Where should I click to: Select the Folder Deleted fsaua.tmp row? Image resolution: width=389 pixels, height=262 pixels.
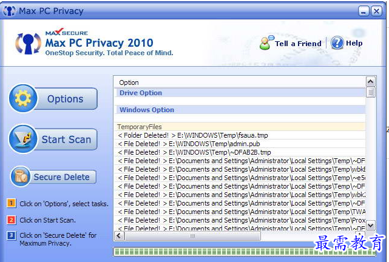tap(240, 135)
